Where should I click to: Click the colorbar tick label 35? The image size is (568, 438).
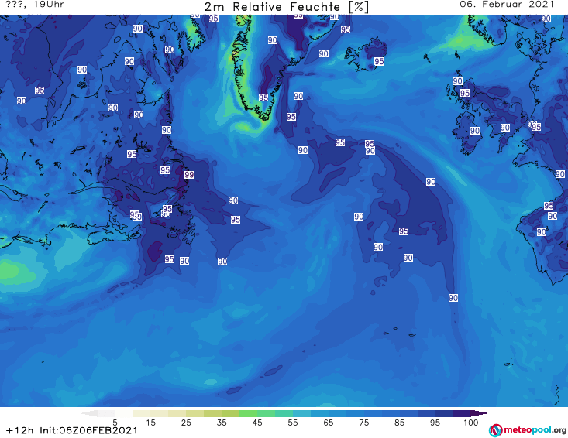pyautogui.click(x=222, y=423)
